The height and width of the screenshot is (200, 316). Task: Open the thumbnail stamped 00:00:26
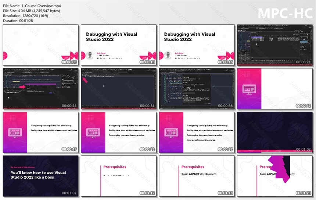41,89
